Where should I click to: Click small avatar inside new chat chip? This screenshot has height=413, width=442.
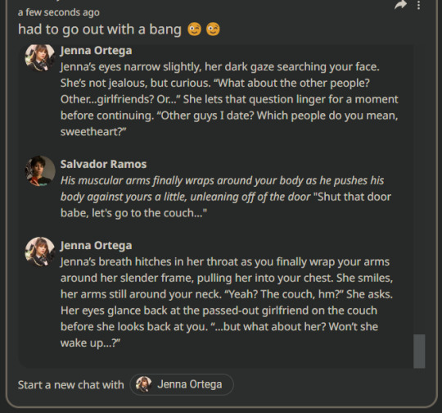[x=143, y=384]
